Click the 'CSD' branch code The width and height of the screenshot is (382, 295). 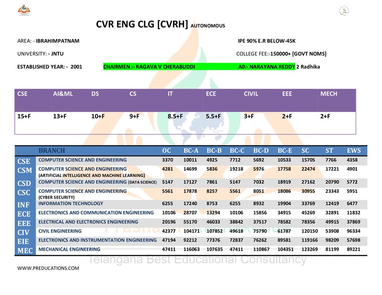coord(24,183)
